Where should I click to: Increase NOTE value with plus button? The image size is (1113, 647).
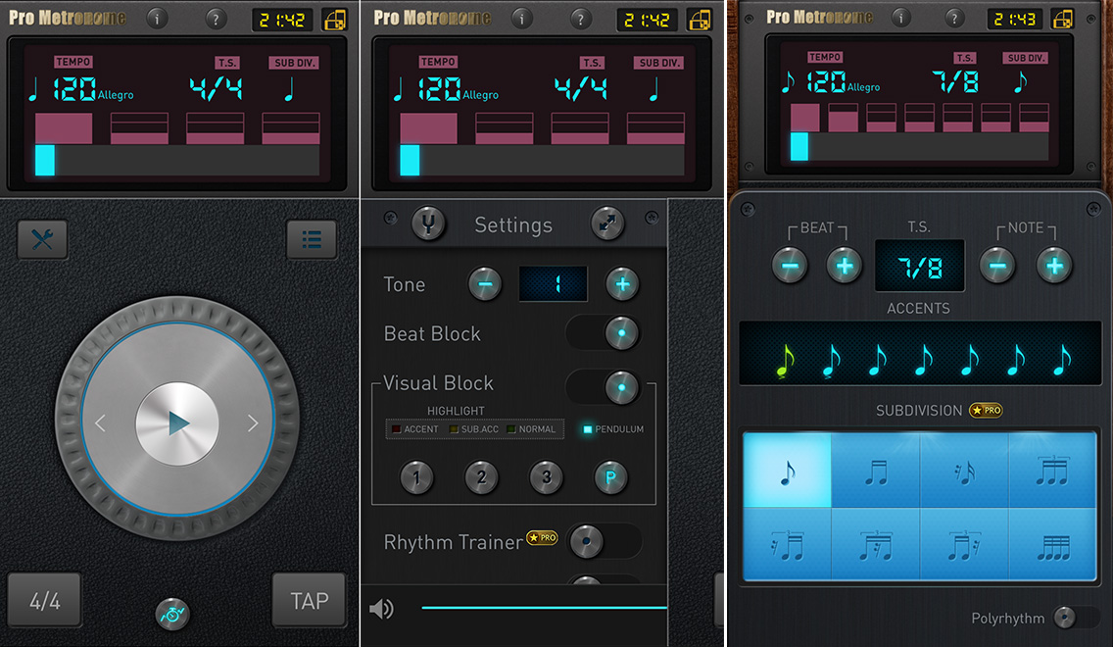click(1054, 266)
